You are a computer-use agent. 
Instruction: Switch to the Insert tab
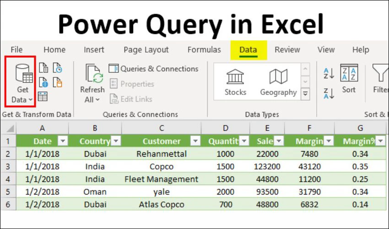(94, 49)
